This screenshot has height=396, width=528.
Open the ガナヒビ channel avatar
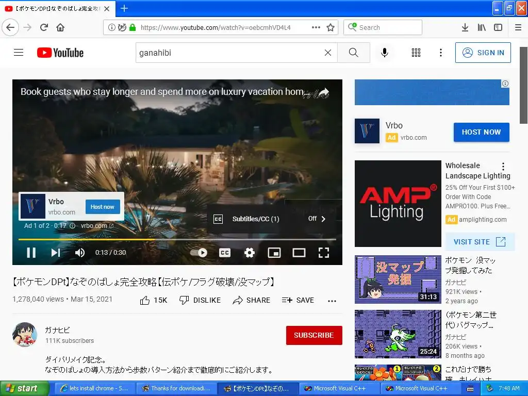point(25,335)
